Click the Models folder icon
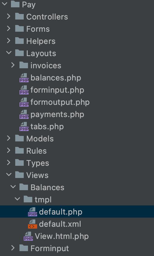This screenshot has width=154, height=256. click(19, 139)
